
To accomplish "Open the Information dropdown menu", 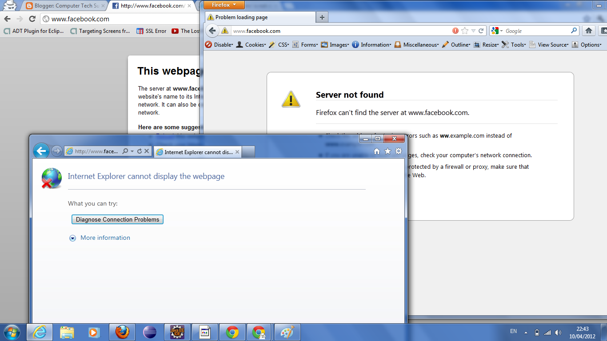I will (x=371, y=44).
